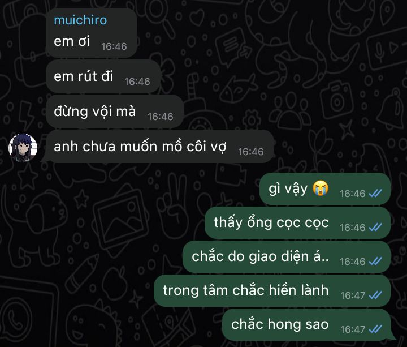Select "trong tâm chắc hiền lành" message
This screenshot has height=347, width=407.
pos(272,290)
